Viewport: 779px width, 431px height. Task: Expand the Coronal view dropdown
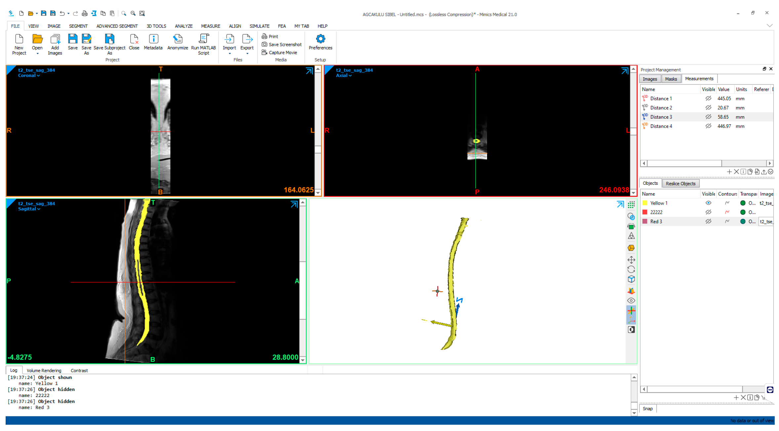(x=29, y=76)
